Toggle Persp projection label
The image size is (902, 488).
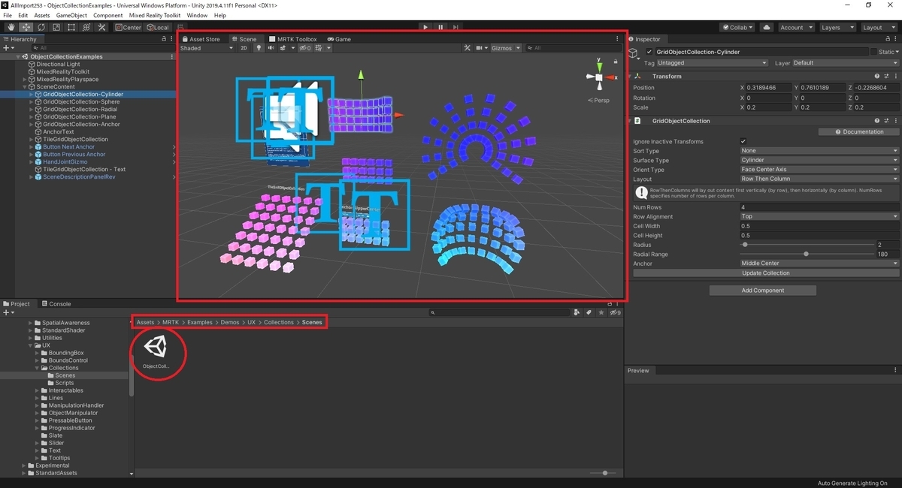pos(600,100)
